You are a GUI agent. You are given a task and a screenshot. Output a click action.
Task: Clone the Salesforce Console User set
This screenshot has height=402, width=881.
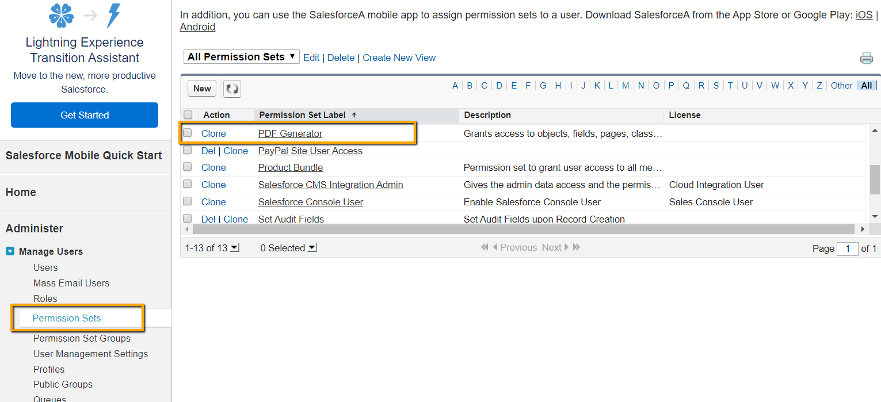click(213, 202)
